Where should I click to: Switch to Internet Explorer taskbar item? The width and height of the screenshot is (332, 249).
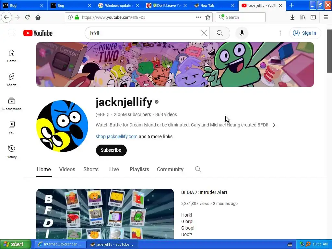60,244
